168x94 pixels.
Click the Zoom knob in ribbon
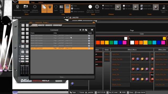tap(156, 7)
